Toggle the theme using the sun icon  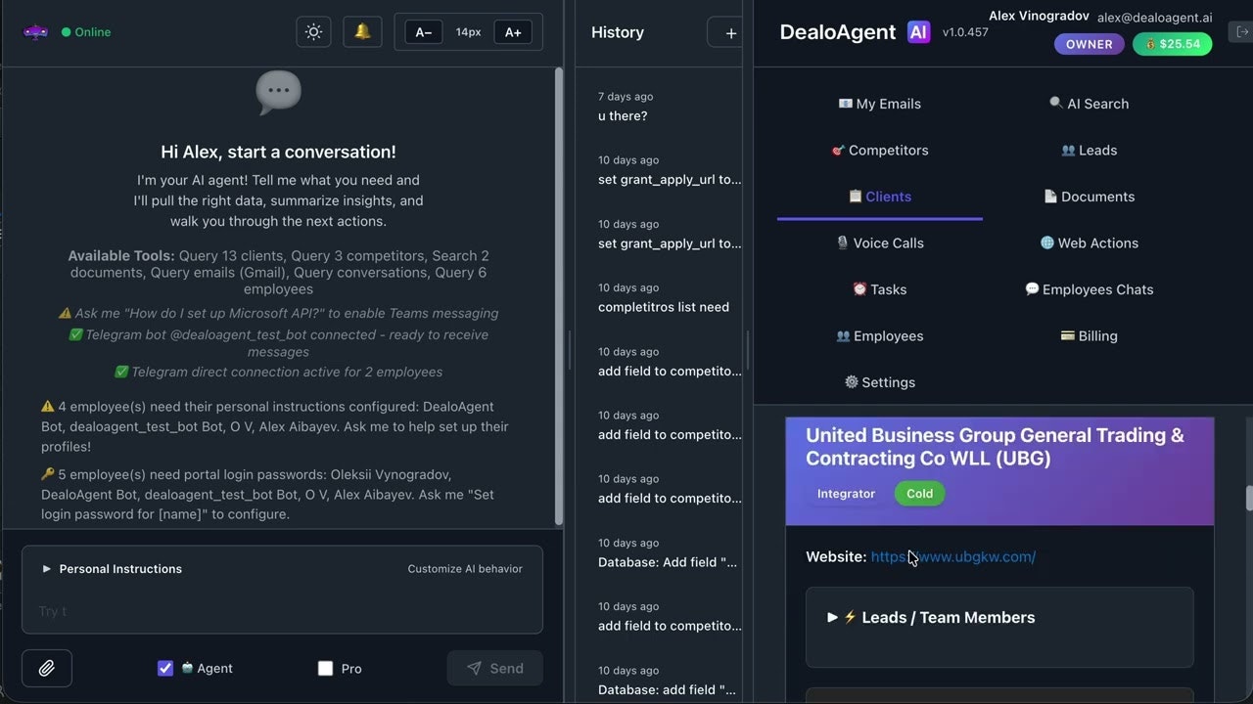click(x=313, y=31)
